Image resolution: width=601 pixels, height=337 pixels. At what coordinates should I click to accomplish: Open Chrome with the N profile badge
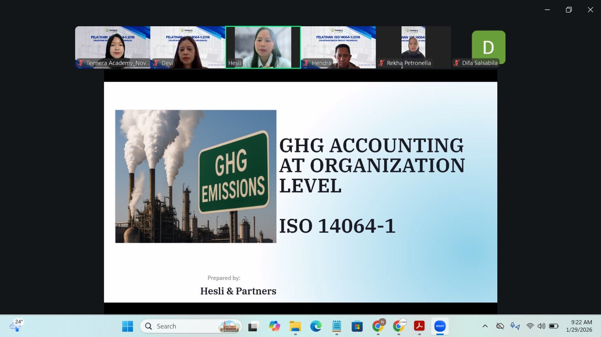click(x=378, y=326)
